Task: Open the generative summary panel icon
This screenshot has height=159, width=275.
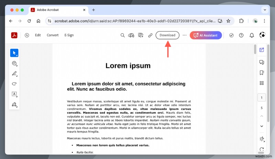Action: pyautogui.click(x=262, y=50)
